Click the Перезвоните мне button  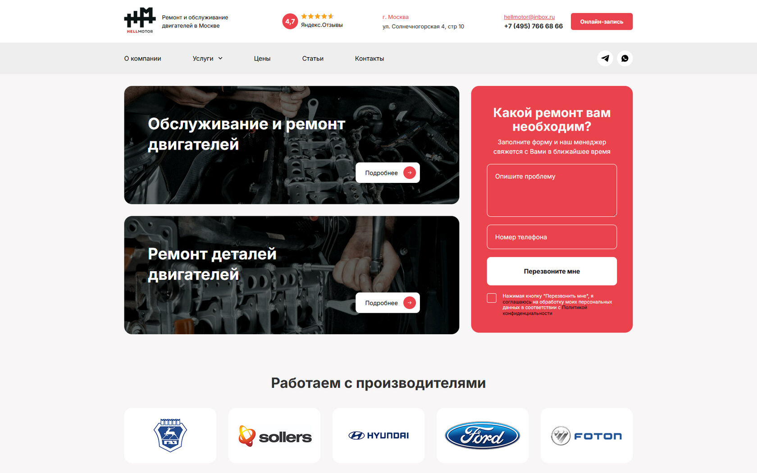[552, 271]
